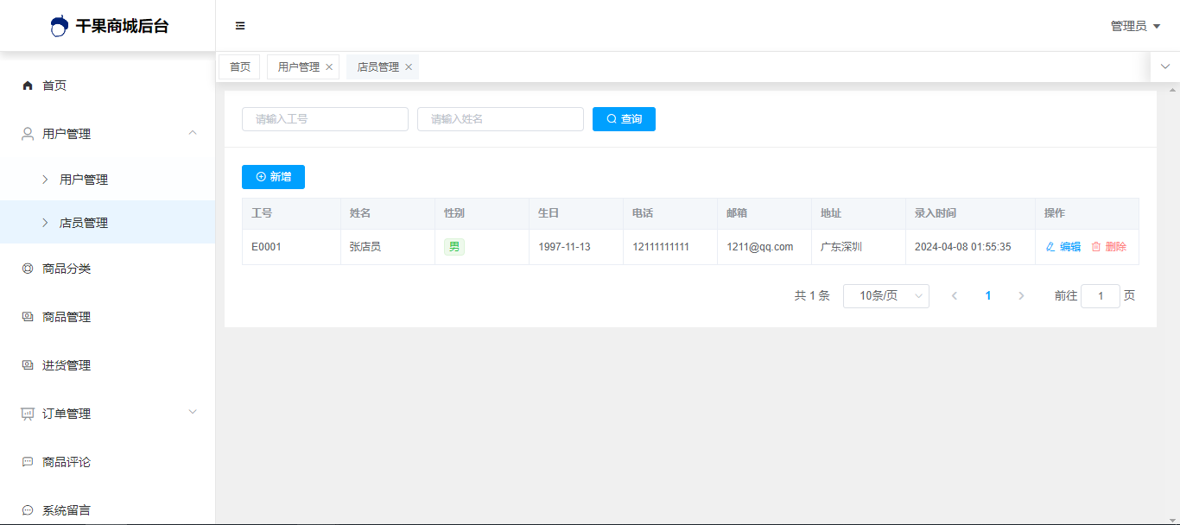Open the 10条/页 page size dropdown

point(885,296)
